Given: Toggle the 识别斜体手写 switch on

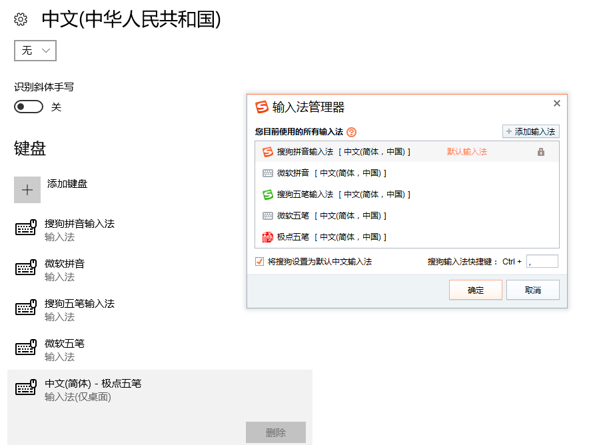Looking at the screenshot, I should [28, 107].
